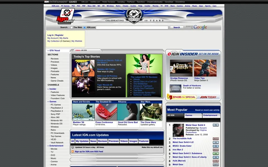268x167 pixels.
Task: Click the Search button
Action: 176,28
